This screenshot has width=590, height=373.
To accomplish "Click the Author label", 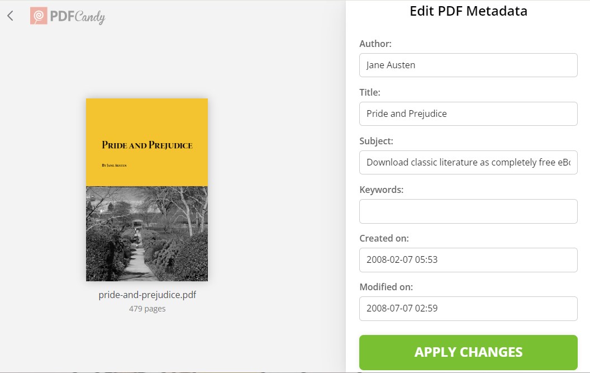I will click(375, 44).
